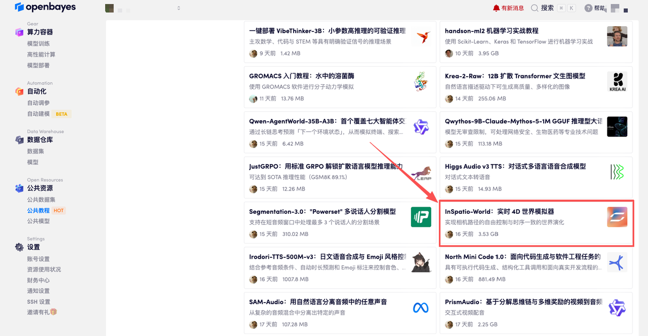
Task: Open the Krea-2-Raw tutorial title
Action: 515,76
